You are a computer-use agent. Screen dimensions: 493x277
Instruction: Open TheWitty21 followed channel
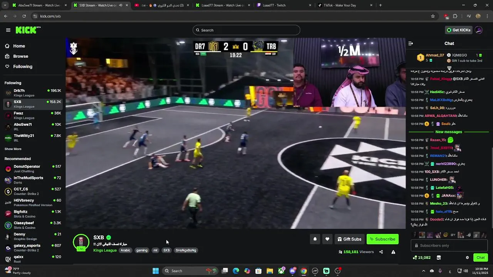pos(33,138)
